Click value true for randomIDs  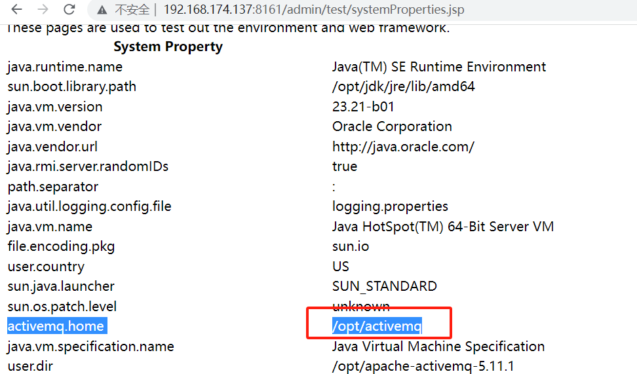pos(345,166)
